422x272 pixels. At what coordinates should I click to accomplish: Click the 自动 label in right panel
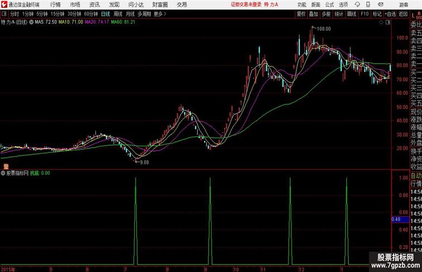[416, 175]
